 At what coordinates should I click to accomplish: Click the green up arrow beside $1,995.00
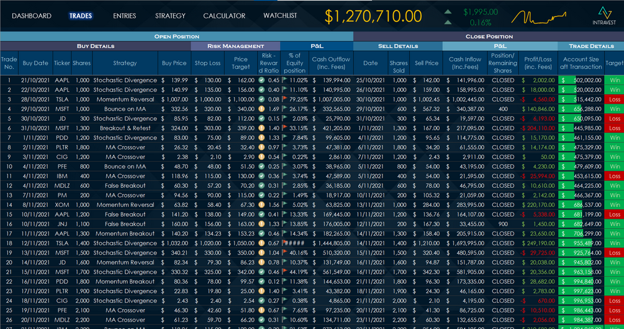[448, 12]
